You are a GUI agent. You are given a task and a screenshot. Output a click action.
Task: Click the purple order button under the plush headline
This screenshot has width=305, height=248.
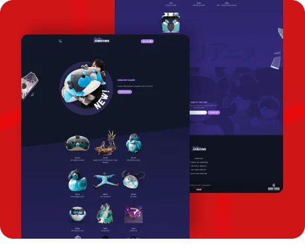125,92
